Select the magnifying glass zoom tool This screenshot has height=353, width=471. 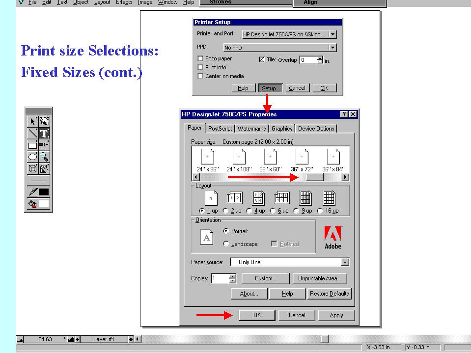(44, 157)
